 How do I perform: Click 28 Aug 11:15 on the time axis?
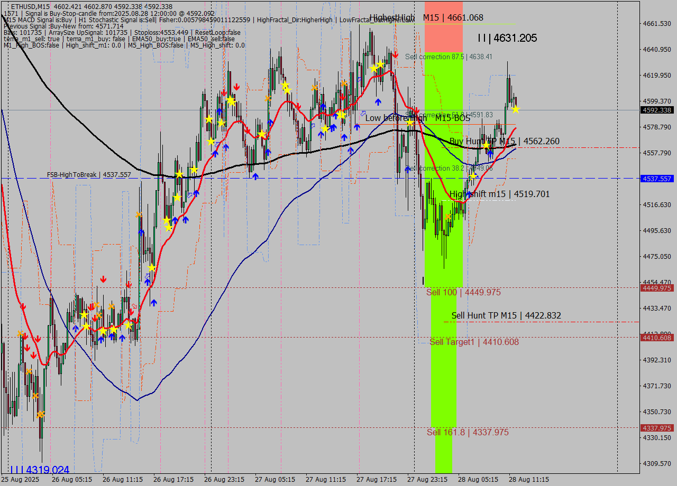529,479
